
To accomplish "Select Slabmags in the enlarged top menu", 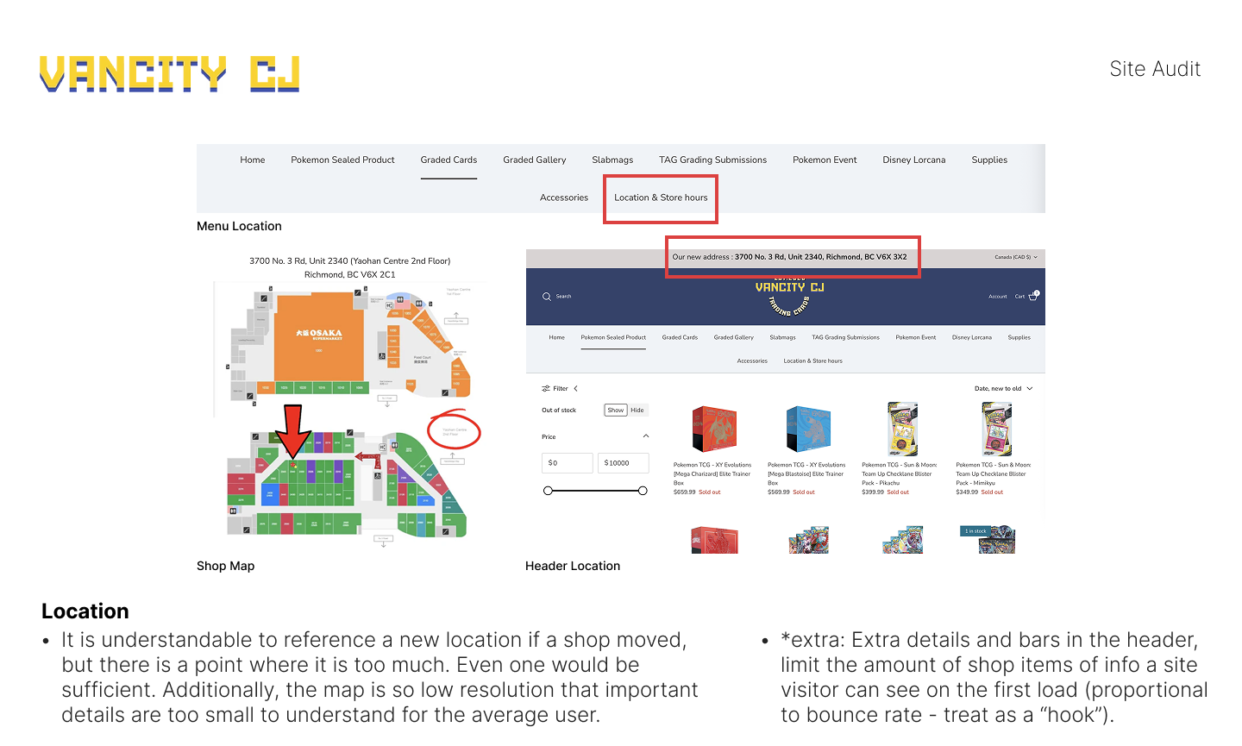I will pos(612,160).
